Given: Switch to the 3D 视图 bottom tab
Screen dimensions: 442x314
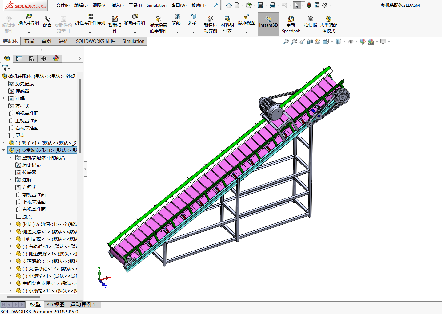Looking at the screenshot, I should [56, 304].
